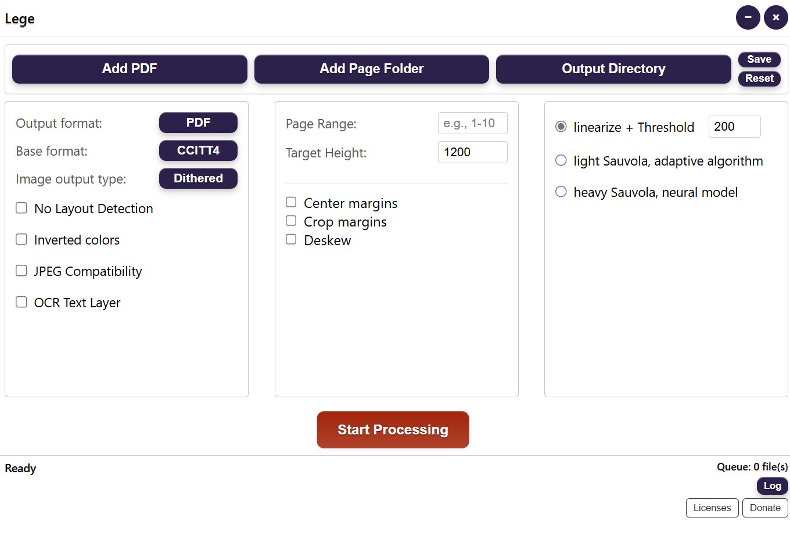790x550 pixels.
Task: Reset settings to defaults
Action: (759, 78)
